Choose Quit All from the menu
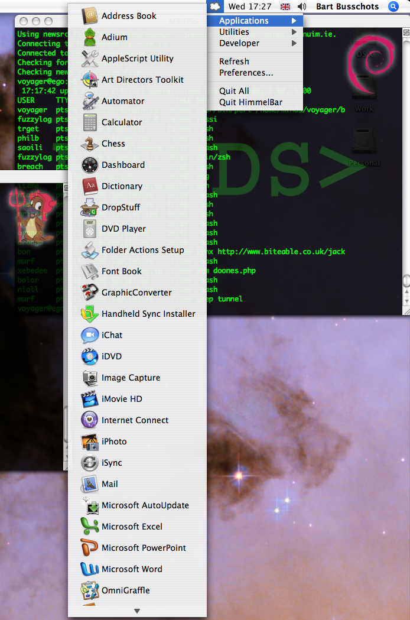This screenshot has width=410, height=620. (x=255, y=91)
